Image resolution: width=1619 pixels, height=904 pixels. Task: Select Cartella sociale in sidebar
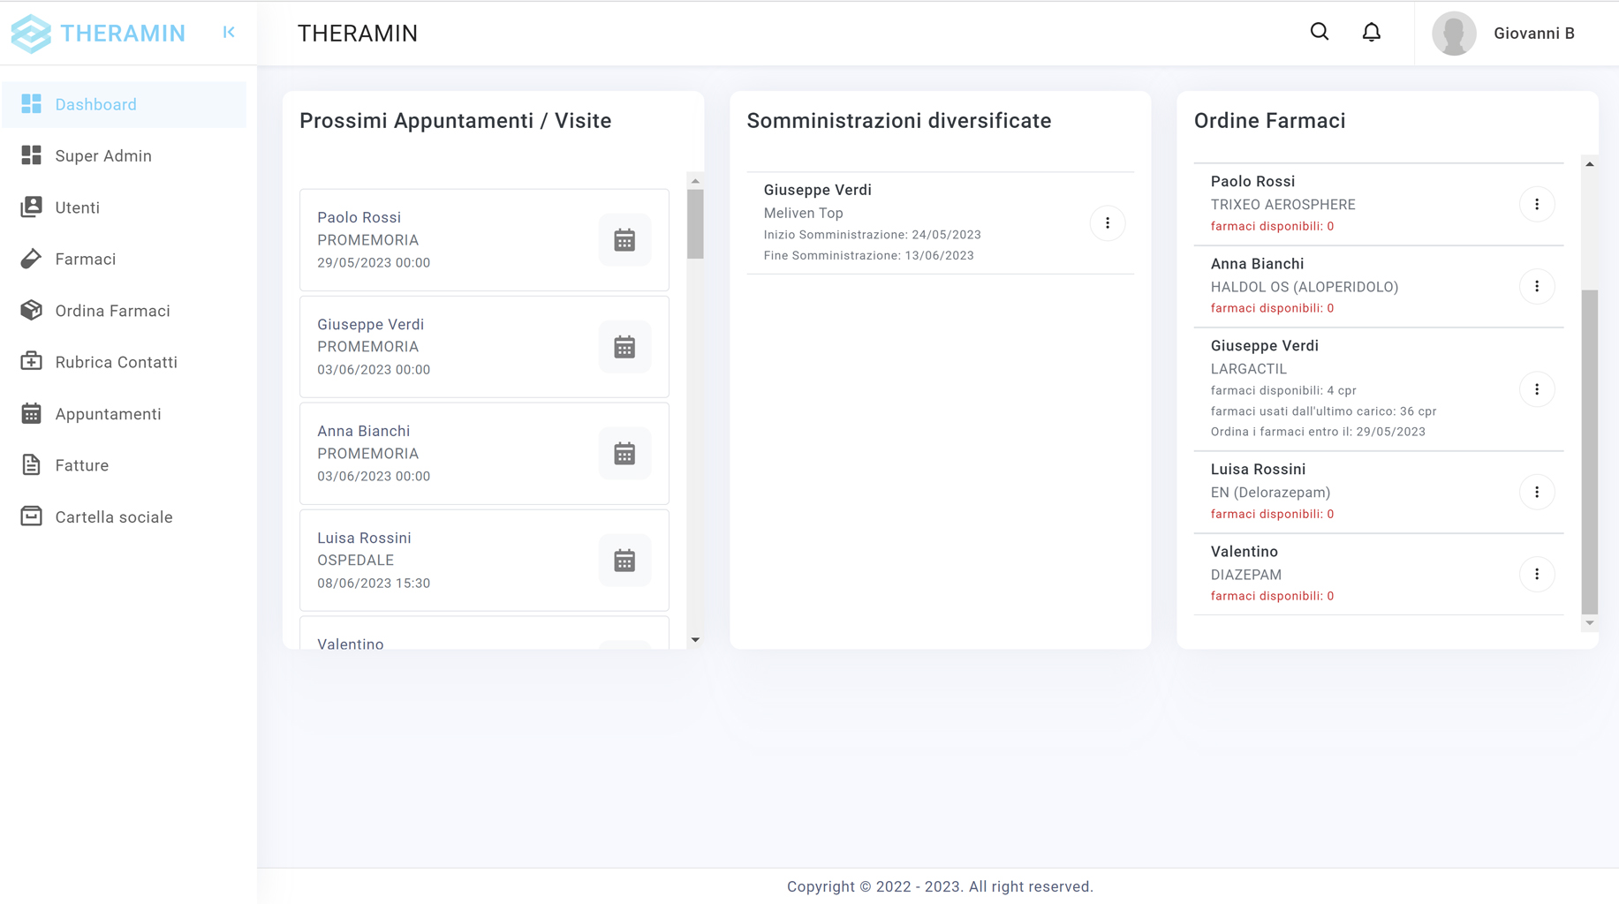pyautogui.click(x=113, y=516)
